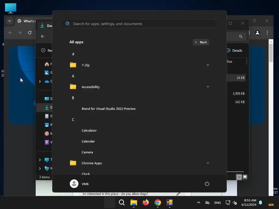Expand the Chrome Apps chevron

[x=208, y=163]
